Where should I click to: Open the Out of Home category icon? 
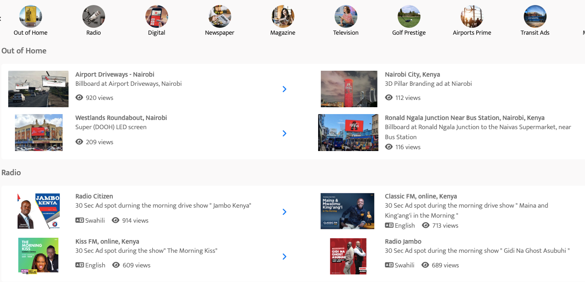[x=31, y=16]
